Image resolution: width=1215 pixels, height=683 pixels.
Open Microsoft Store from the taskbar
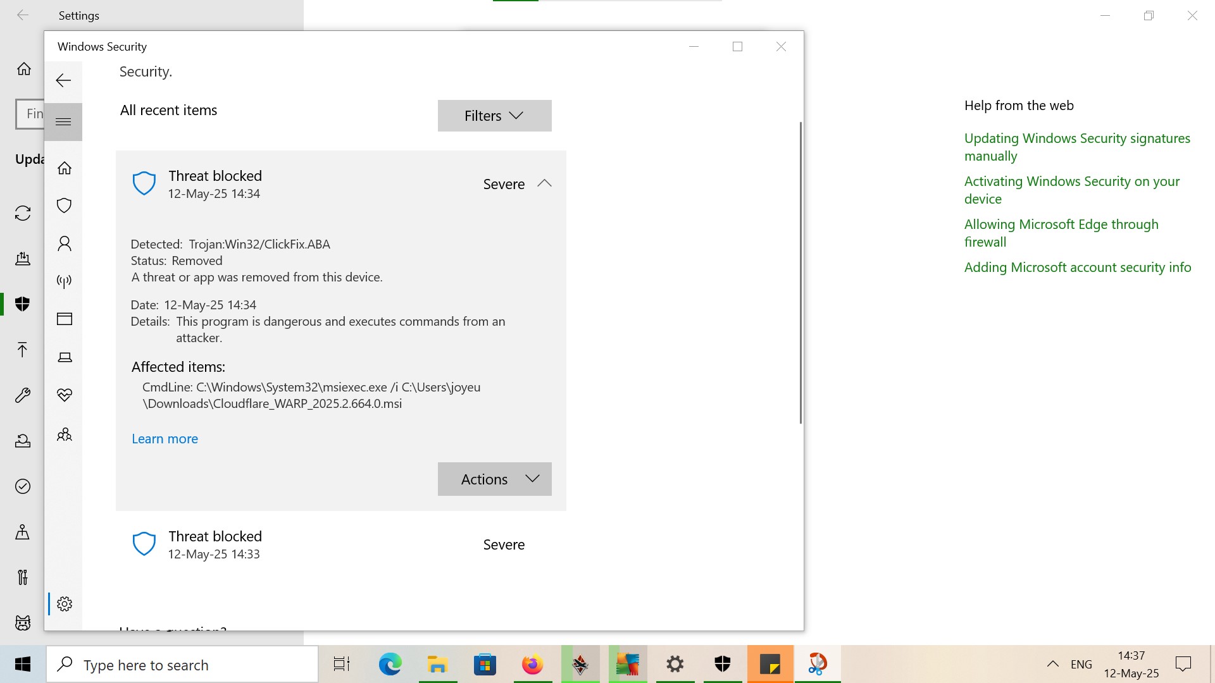(x=485, y=665)
